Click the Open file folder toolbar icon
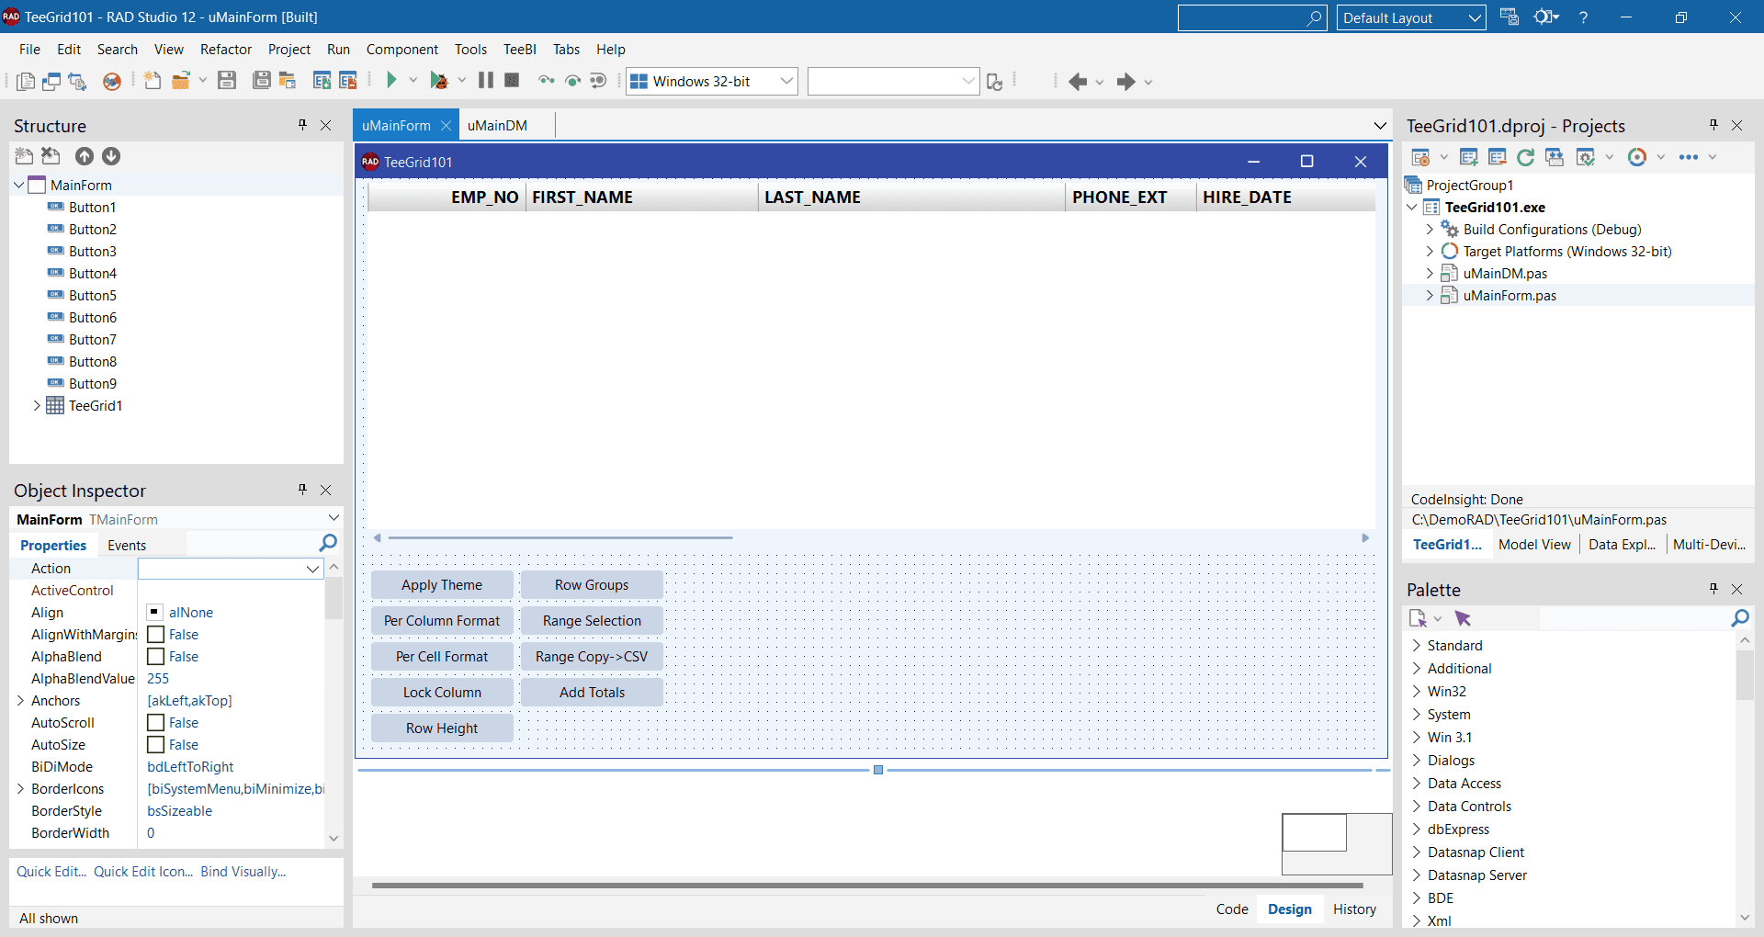The width and height of the screenshot is (1764, 937). [181, 81]
